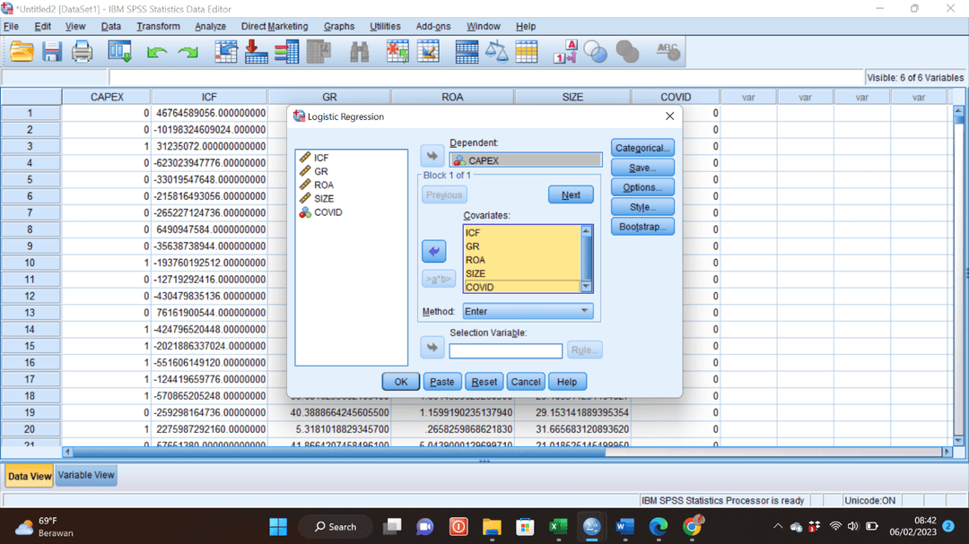Click the Bootstrap... button
Screen dimensions: 969x544
click(x=642, y=228)
